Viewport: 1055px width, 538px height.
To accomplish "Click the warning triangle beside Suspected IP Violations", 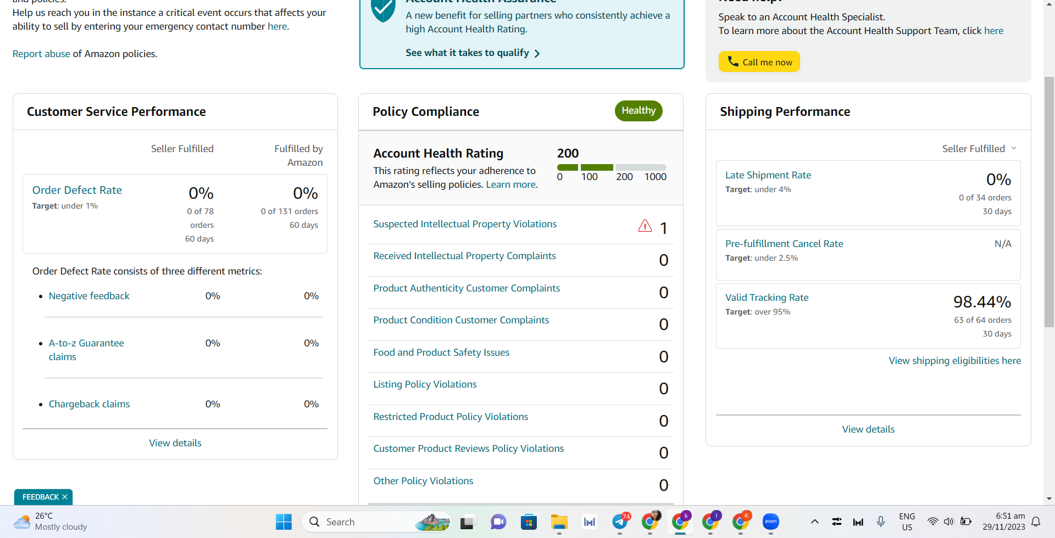I will click(645, 226).
